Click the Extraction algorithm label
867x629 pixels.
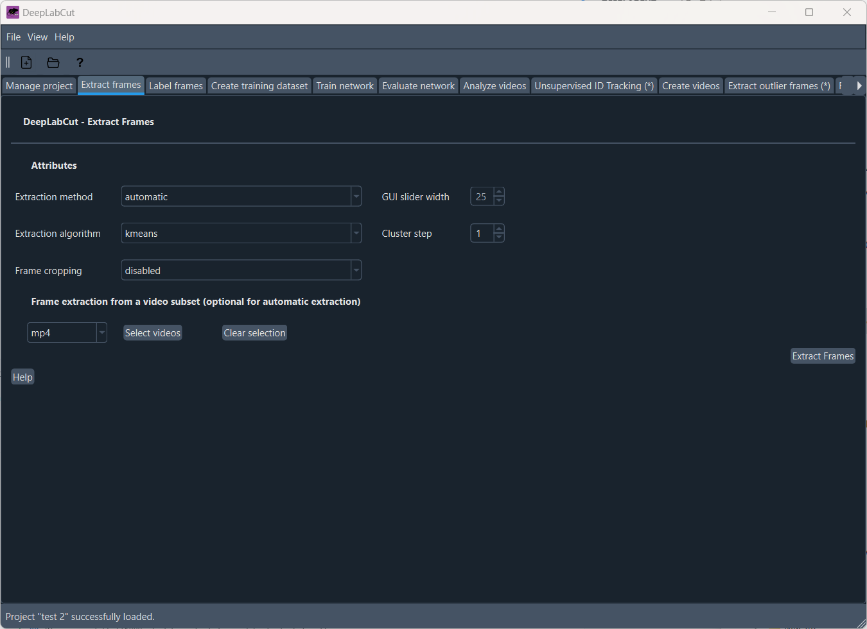point(58,234)
